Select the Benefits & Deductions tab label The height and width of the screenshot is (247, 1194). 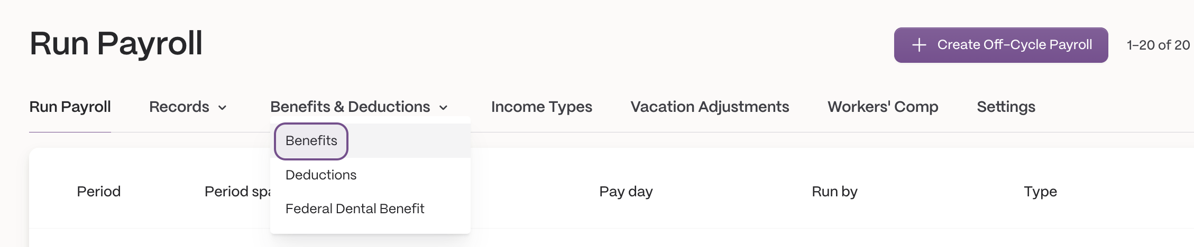[350, 107]
